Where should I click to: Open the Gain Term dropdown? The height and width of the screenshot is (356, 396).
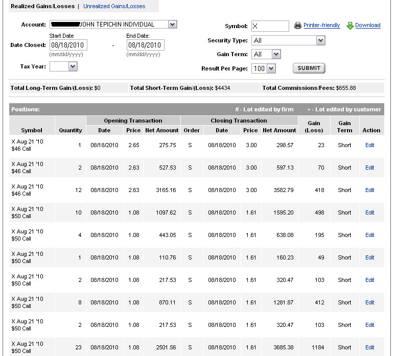point(276,54)
